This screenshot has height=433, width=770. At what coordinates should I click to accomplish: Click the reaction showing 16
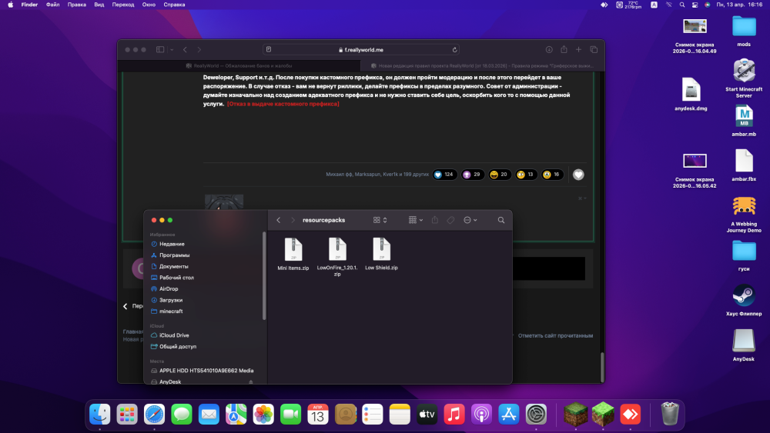[552, 175]
